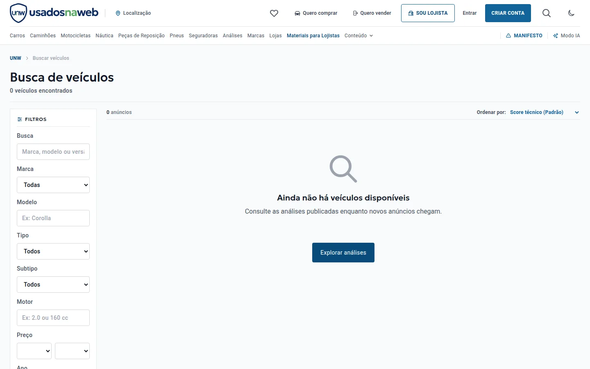
Task: Go to Seguradoras section
Action: [203, 36]
